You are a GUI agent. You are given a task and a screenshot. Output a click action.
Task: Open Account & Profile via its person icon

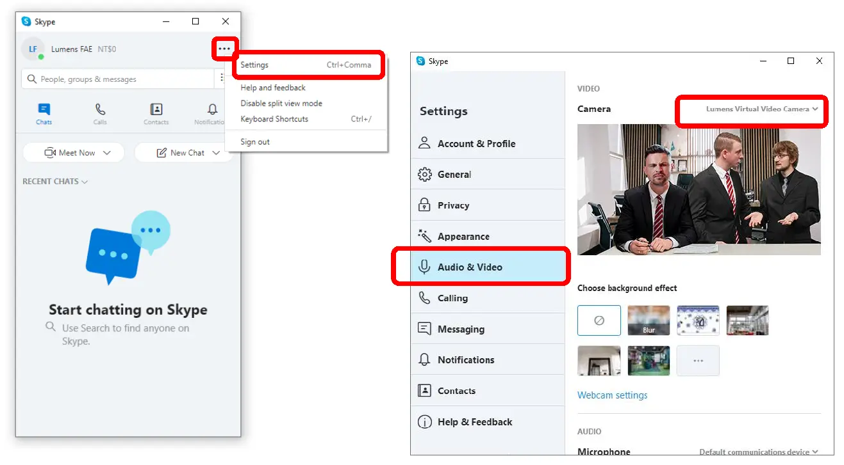[x=424, y=143]
